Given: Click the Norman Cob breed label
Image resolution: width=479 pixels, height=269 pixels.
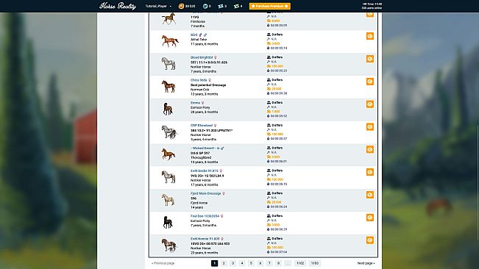Looking at the screenshot, I should coord(200,90).
